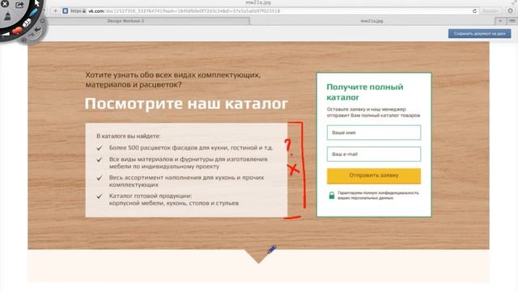Click the 'Получите полный каталог' heading
The image size is (518, 291).
point(365,92)
